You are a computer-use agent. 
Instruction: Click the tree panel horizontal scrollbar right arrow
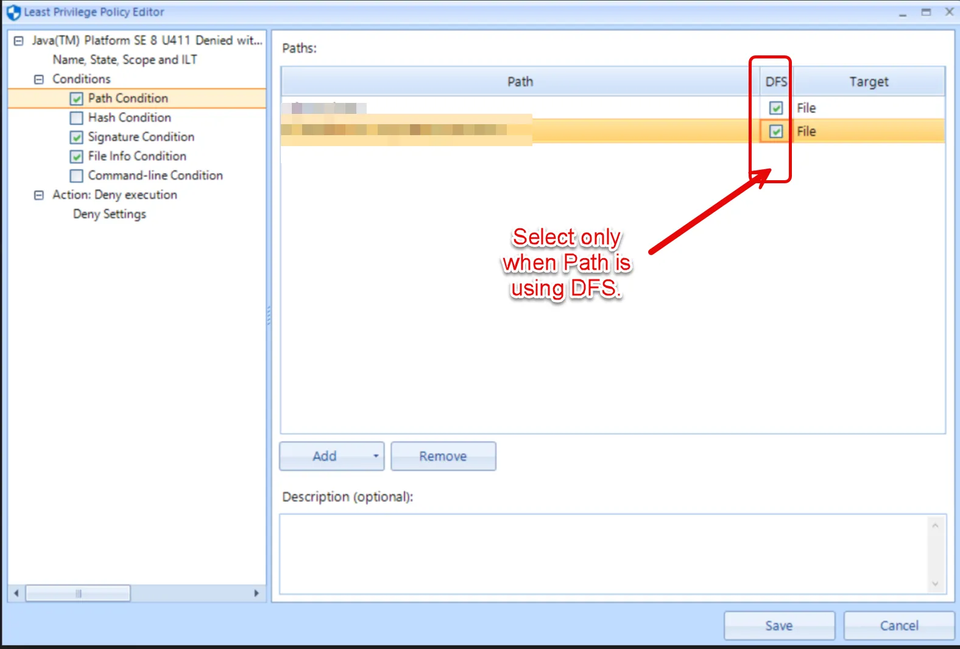[256, 593]
